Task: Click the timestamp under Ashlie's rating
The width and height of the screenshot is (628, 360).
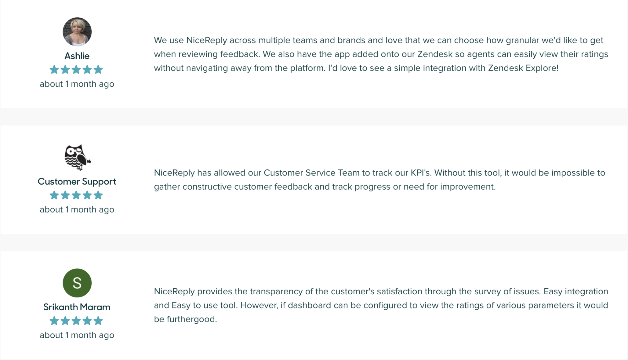Action: point(77,84)
